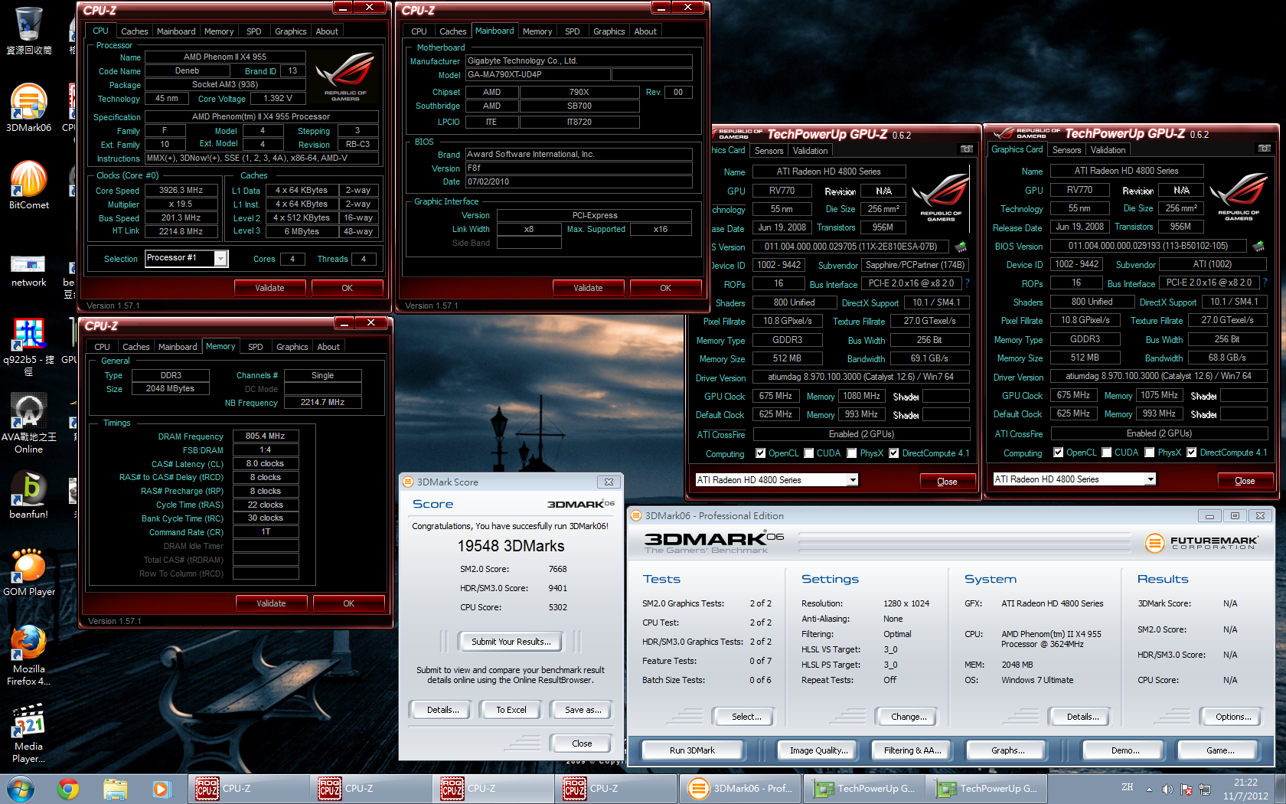Open the Mozilla Firefox desktop shortcut

[29, 655]
